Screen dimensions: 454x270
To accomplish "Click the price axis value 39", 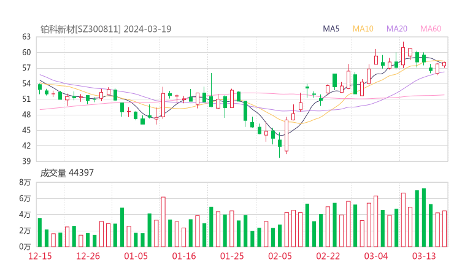I will pyautogui.click(x=26, y=161).
